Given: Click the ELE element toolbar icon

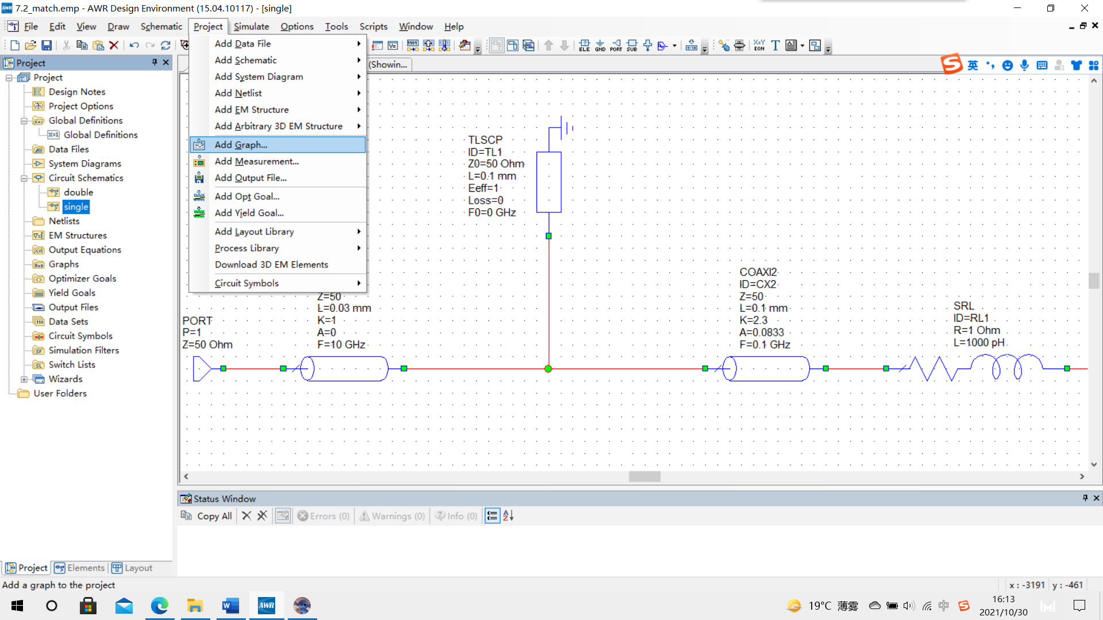Looking at the screenshot, I should click(x=584, y=45).
